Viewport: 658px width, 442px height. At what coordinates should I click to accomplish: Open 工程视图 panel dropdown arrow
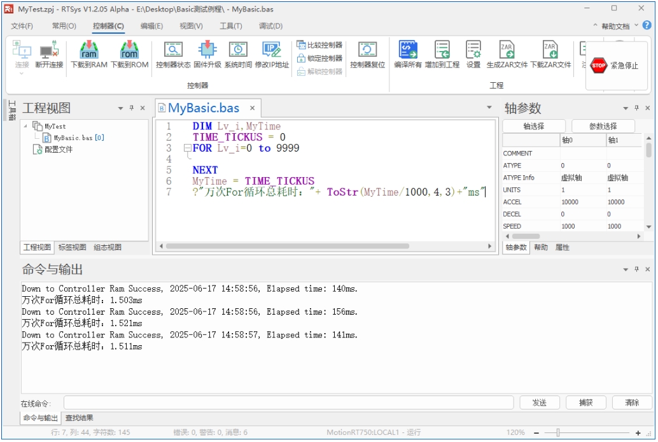click(120, 108)
